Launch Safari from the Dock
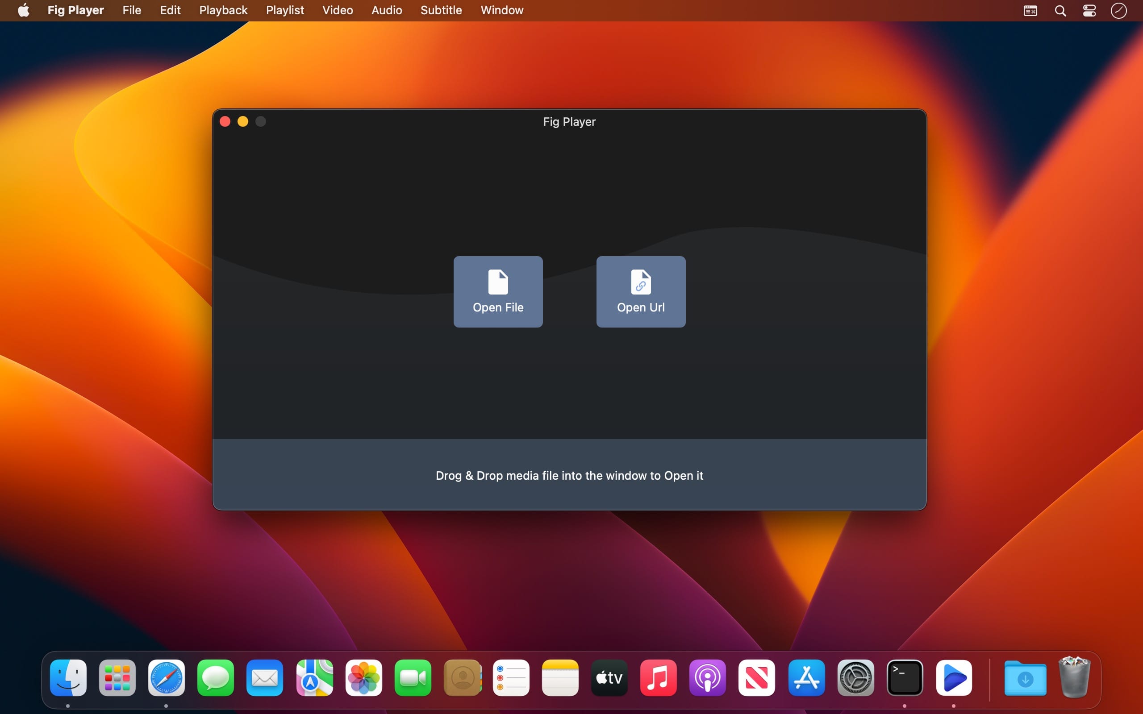The image size is (1143, 714). tap(166, 678)
